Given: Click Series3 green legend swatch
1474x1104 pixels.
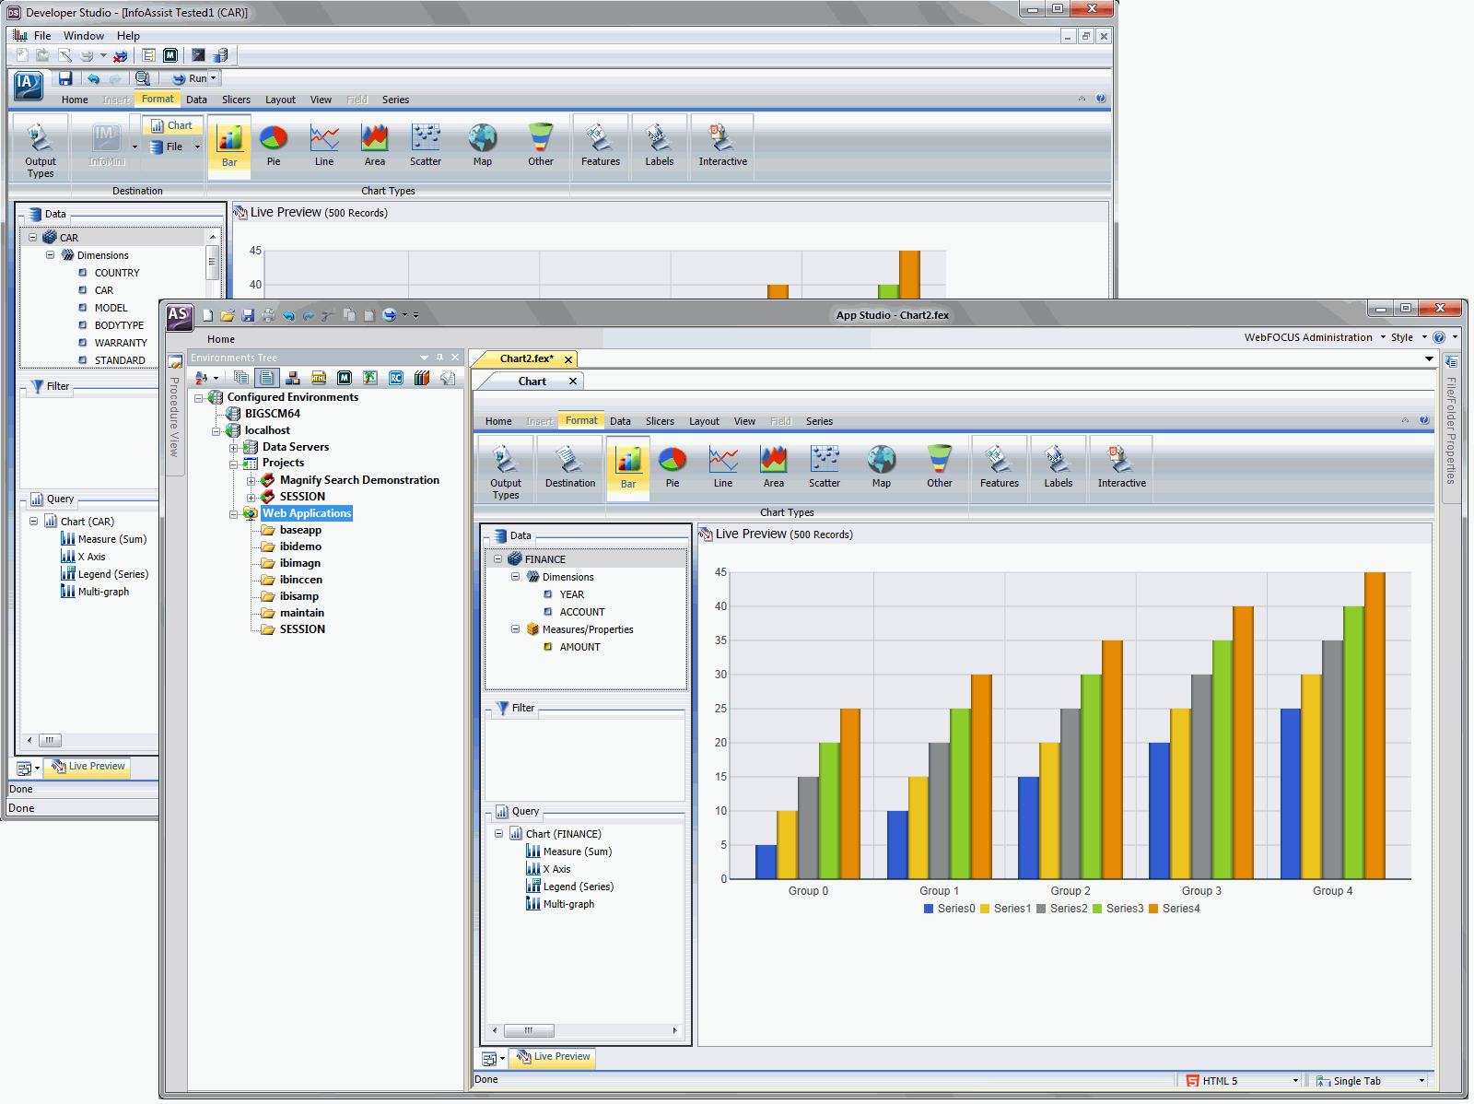Looking at the screenshot, I should tap(1097, 909).
